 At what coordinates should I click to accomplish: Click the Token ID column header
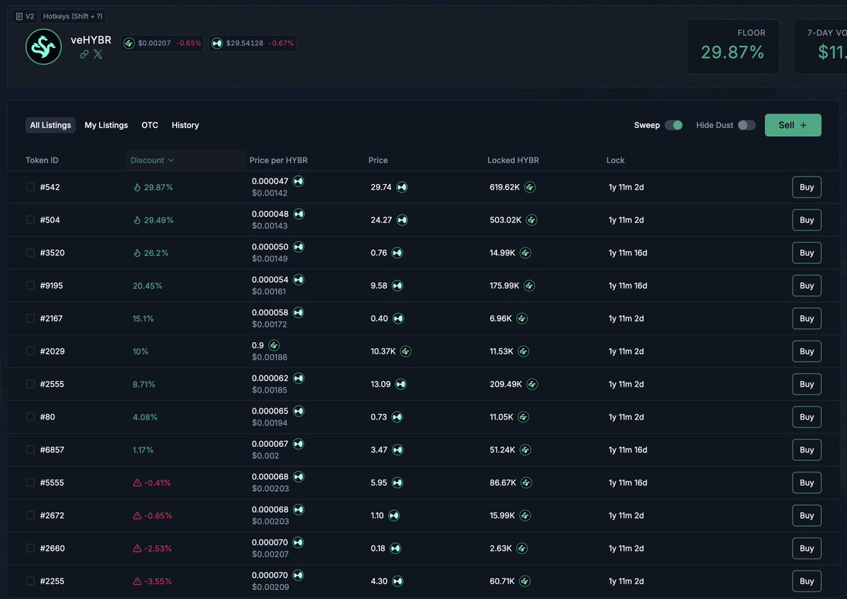point(42,160)
